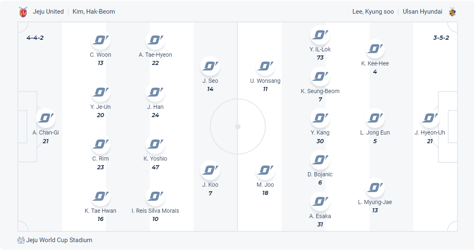
Task: Click the 3-5-2 formation label
Action: (441, 38)
